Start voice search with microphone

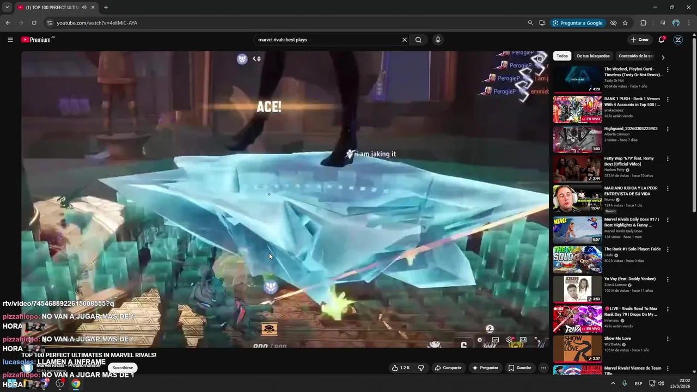point(437,40)
